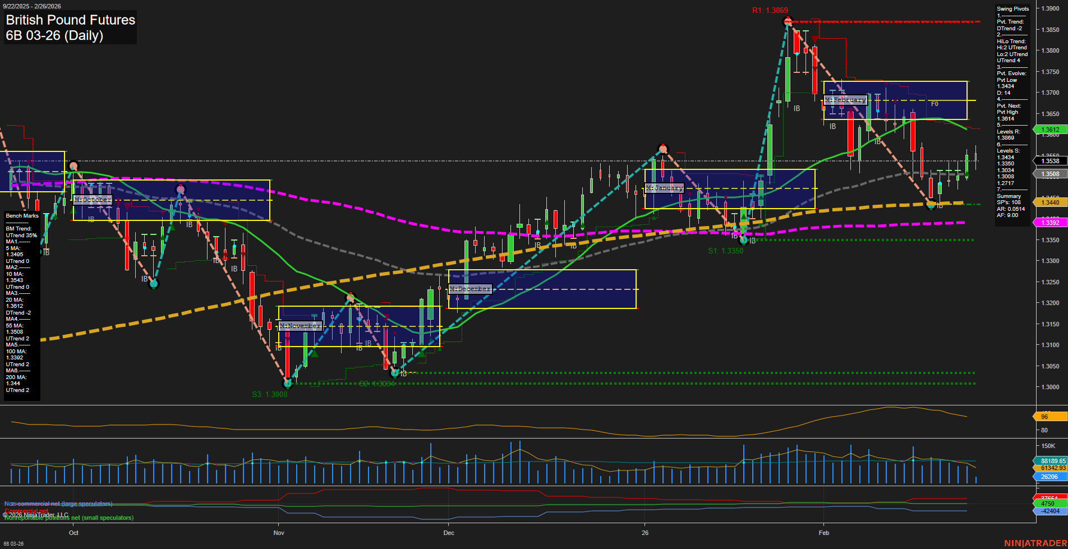Toggle the Commercial net series legend
This screenshot has height=549, width=1068.
point(25,510)
